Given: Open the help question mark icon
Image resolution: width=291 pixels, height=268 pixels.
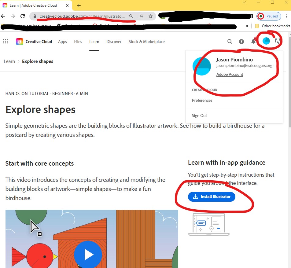Looking at the screenshot, I should point(241,42).
